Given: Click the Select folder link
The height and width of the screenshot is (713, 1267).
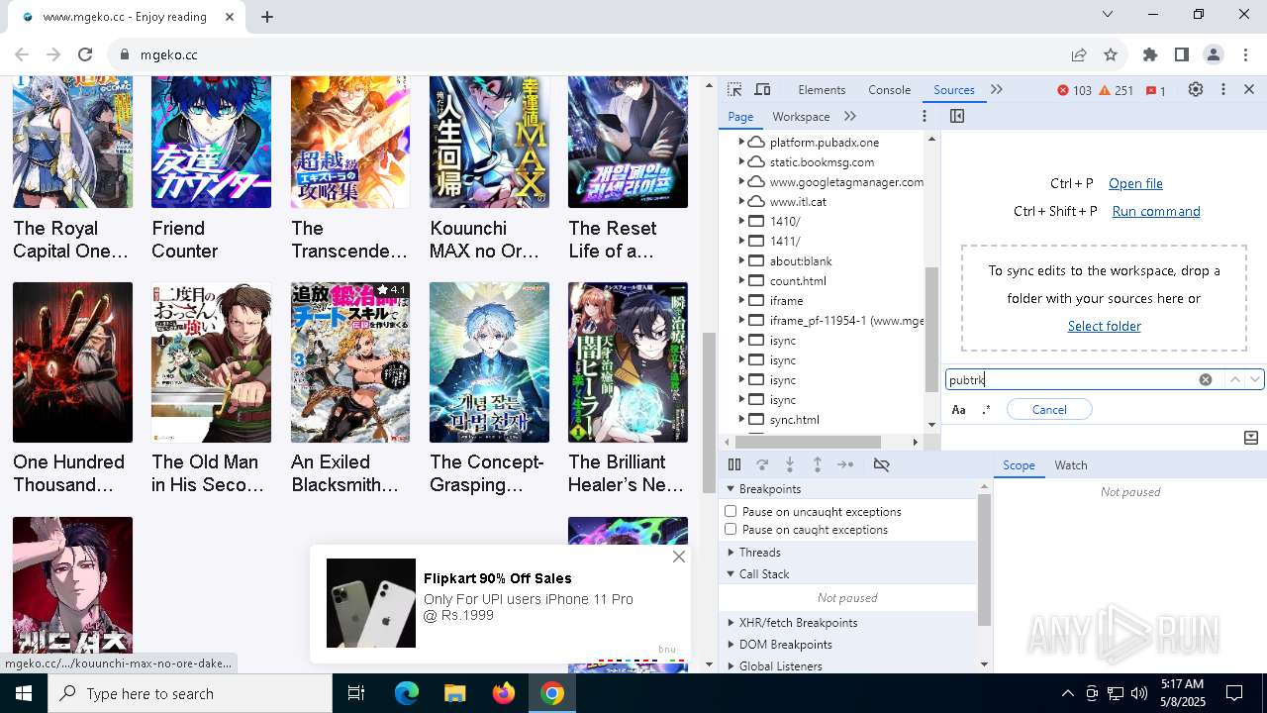Looking at the screenshot, I should tap(1105, 326).
